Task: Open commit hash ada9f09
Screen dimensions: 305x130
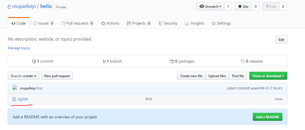Action: tap(258, 88)
